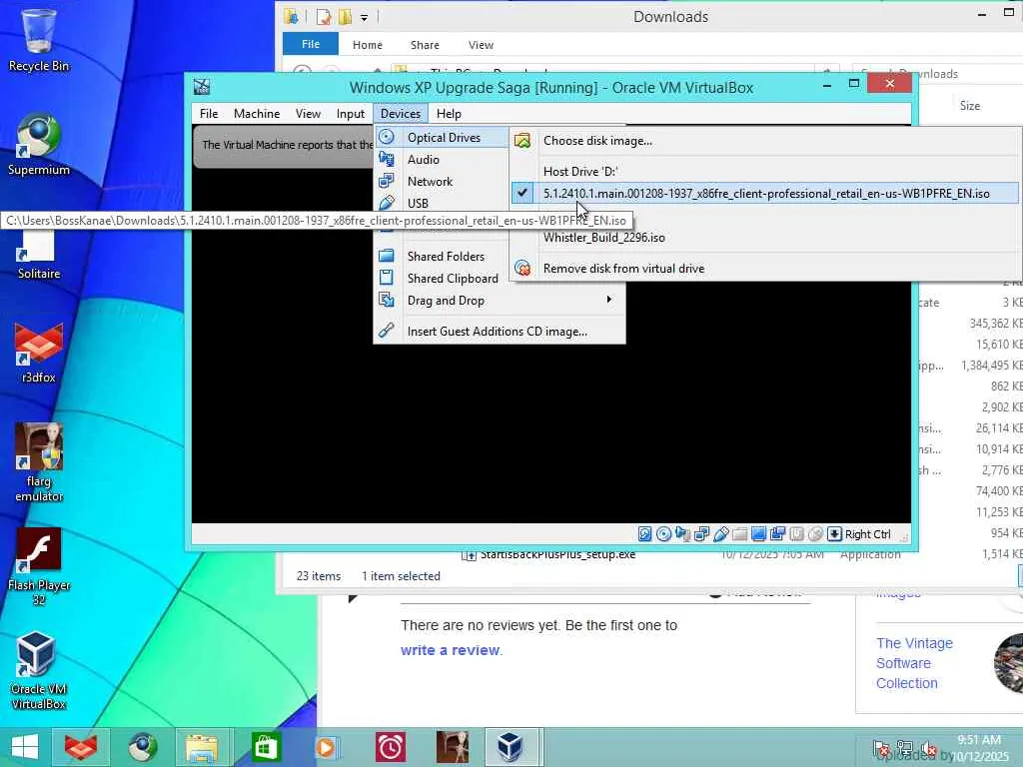
Task: Sort by the Size column header in Downloads
Action: tap(969, 105)
